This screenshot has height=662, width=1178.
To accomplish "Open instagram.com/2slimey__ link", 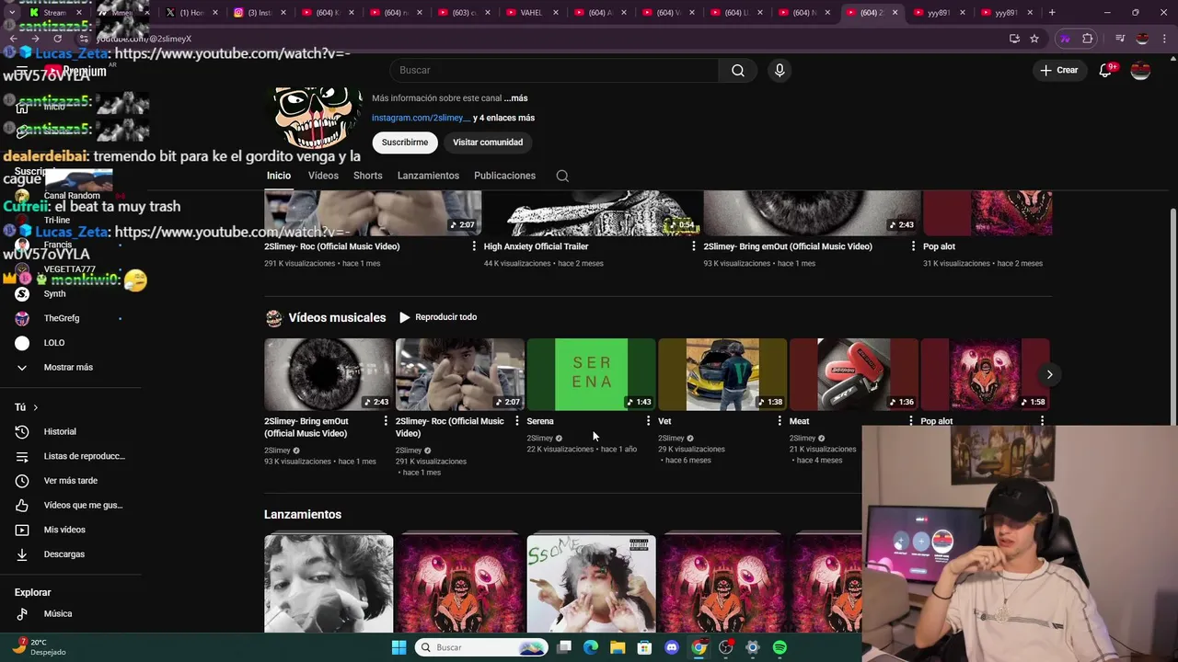I will click(x=421, y=118).
